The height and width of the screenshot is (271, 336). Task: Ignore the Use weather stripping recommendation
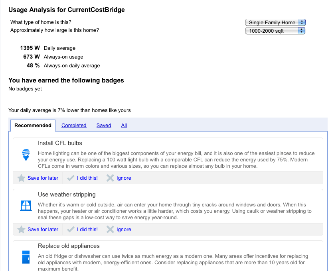point(124,229)
